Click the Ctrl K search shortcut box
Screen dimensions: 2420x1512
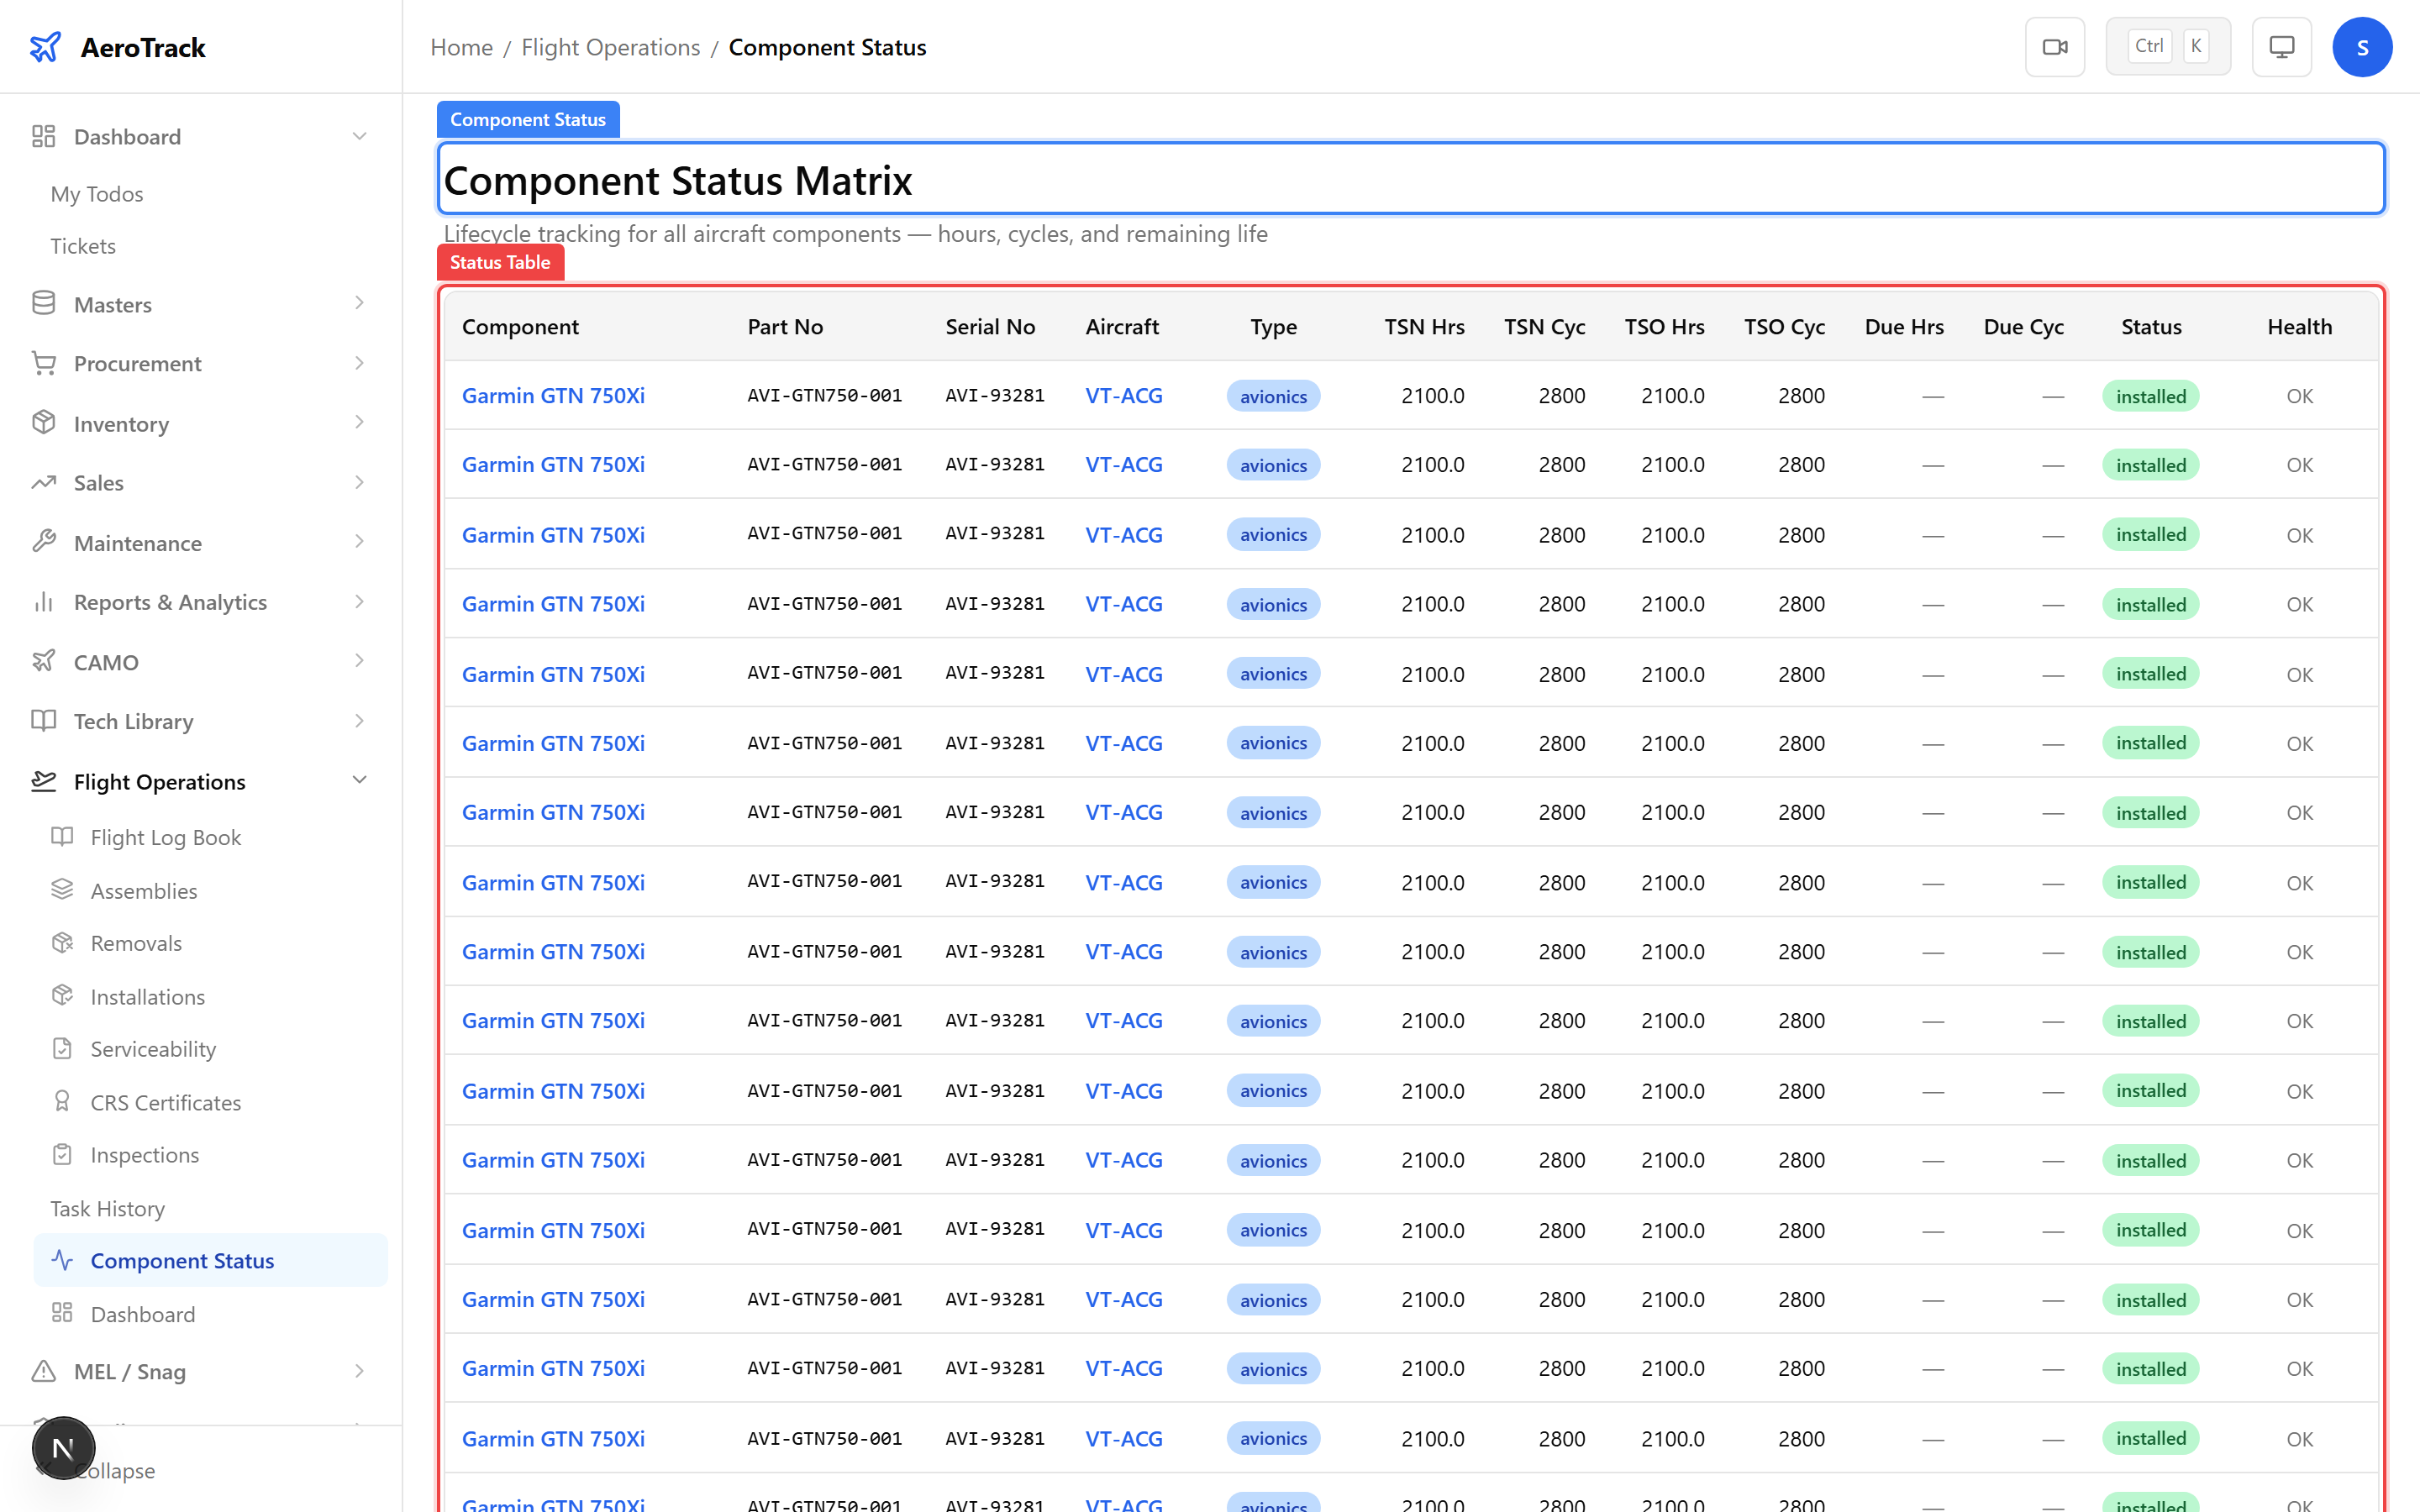pyautogui.click(x=2168, y=45)
